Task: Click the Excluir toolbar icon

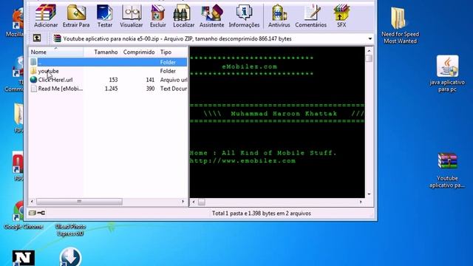Action: pos(157,16)
